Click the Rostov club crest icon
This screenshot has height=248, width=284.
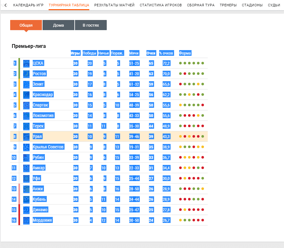click(x=26, y=74)
